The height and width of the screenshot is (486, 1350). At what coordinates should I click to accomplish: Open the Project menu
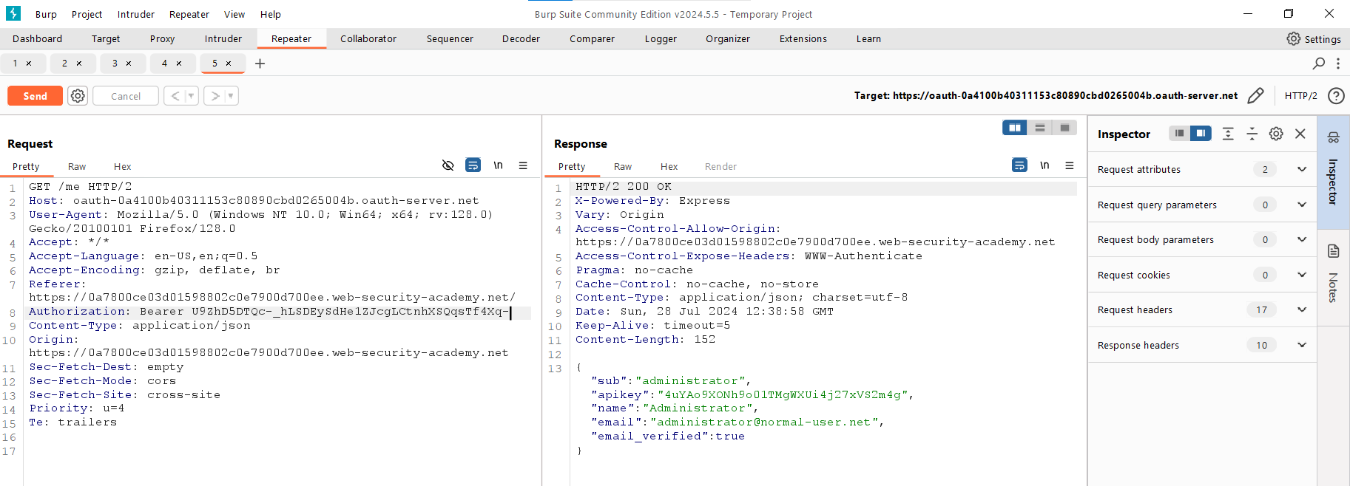(87, 14)
